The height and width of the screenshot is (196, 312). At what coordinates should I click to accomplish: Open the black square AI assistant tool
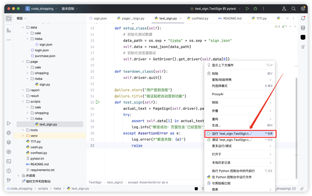point(303,37)
